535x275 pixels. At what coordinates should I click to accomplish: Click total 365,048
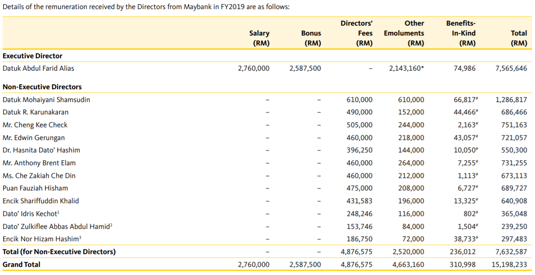click(x=514, y=213)
